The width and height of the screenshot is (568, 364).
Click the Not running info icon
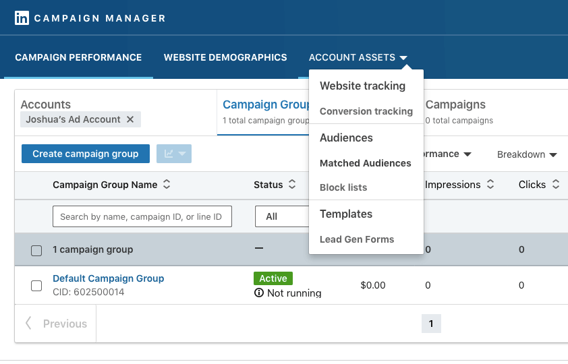point(259,293)
